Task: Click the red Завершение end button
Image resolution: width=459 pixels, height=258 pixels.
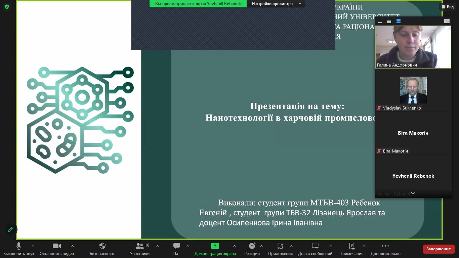Action: [439, 249]
